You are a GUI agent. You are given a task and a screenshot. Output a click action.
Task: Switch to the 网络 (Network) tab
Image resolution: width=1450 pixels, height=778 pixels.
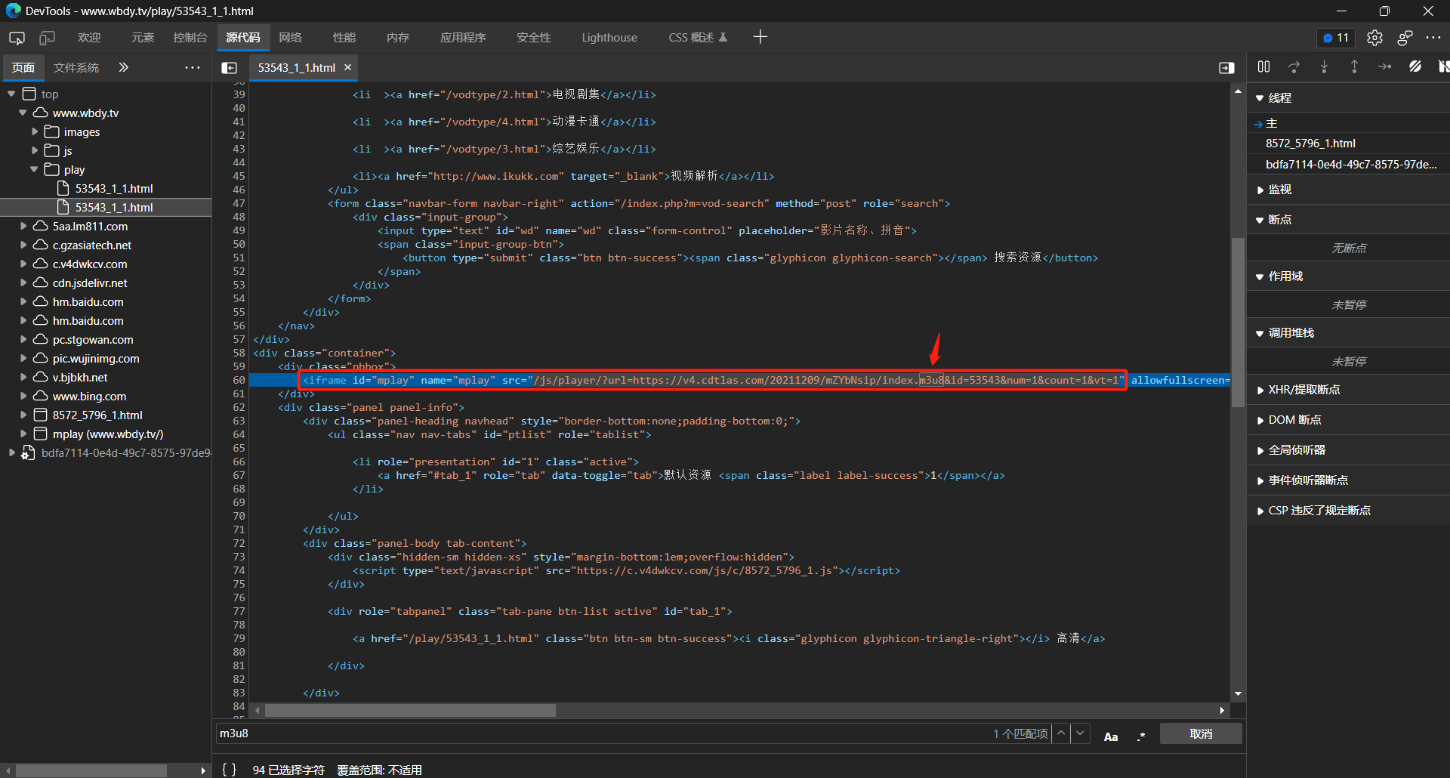pyautogui.click(x=290, y=38)
